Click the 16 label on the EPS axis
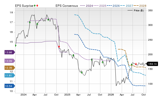The image size is (161, 96). 11,32
